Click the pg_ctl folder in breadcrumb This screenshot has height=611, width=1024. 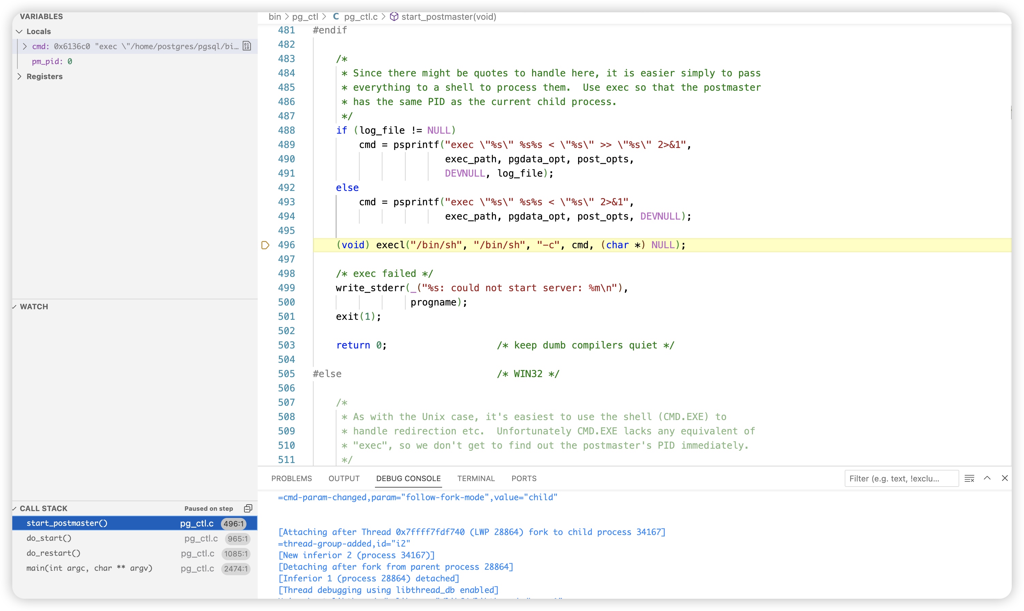pos(305,16)
